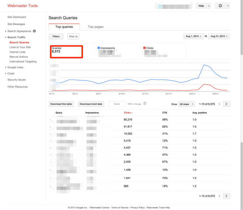Click the Webmaster Tools logo

pyautogui.click(x=23, y=6)
